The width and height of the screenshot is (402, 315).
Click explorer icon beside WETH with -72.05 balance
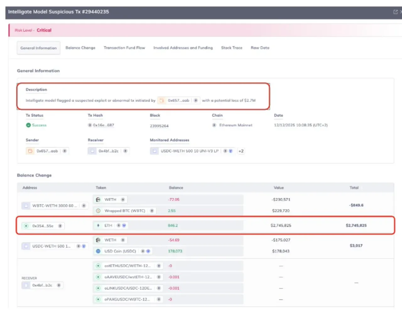pos(123,200)
